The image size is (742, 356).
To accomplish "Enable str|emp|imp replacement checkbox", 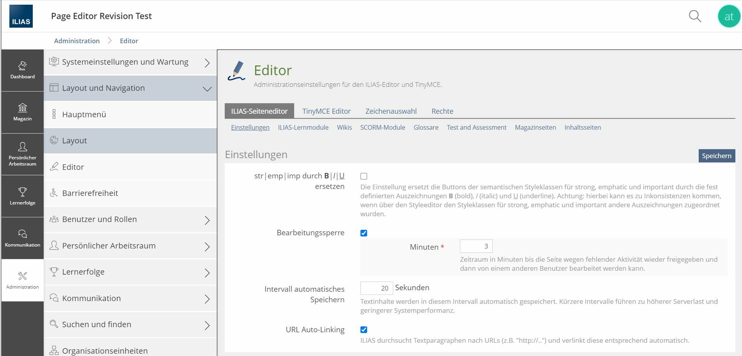I will 364,176.
